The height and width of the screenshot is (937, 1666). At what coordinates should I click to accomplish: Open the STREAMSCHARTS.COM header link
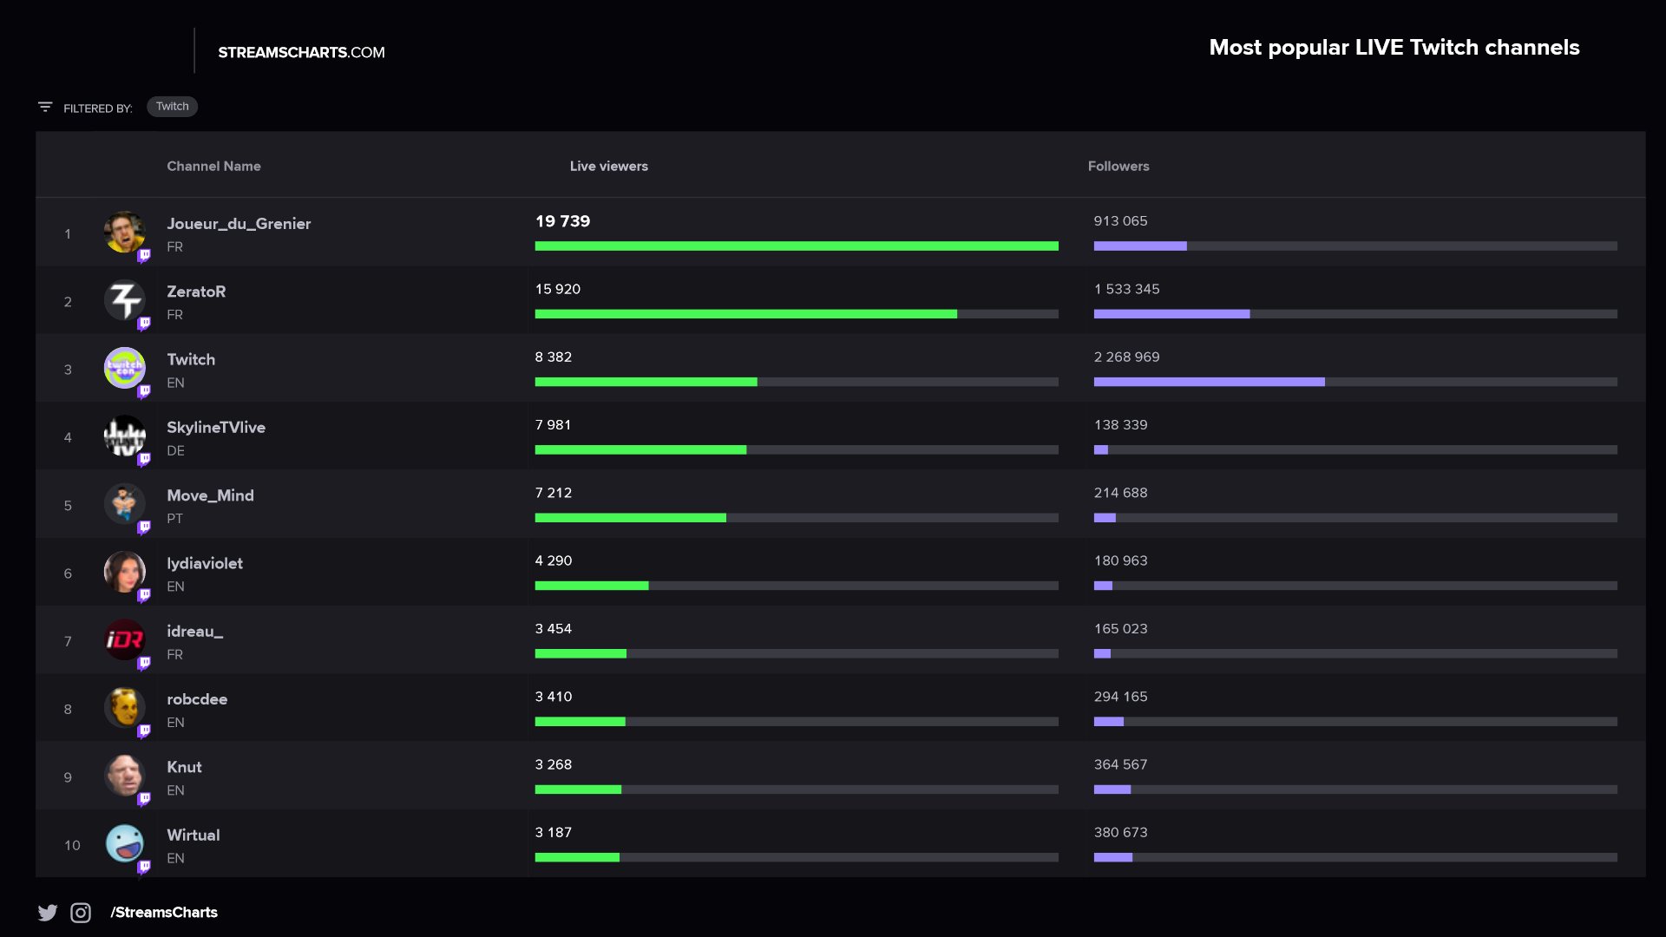pos(301,52)
